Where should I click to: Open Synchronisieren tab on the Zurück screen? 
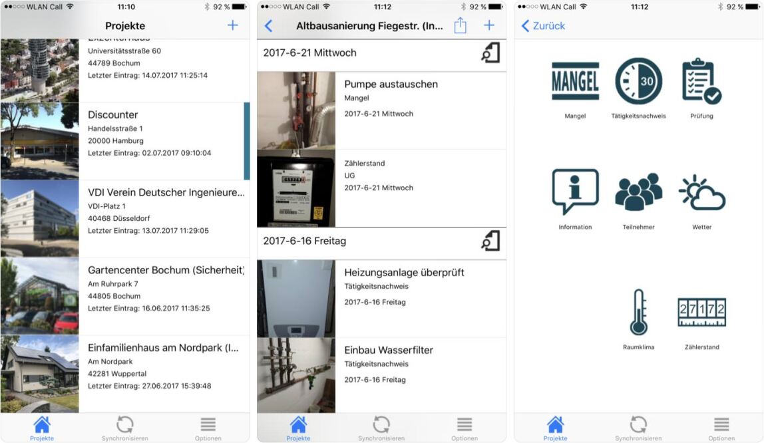click(x=638, y=428)
